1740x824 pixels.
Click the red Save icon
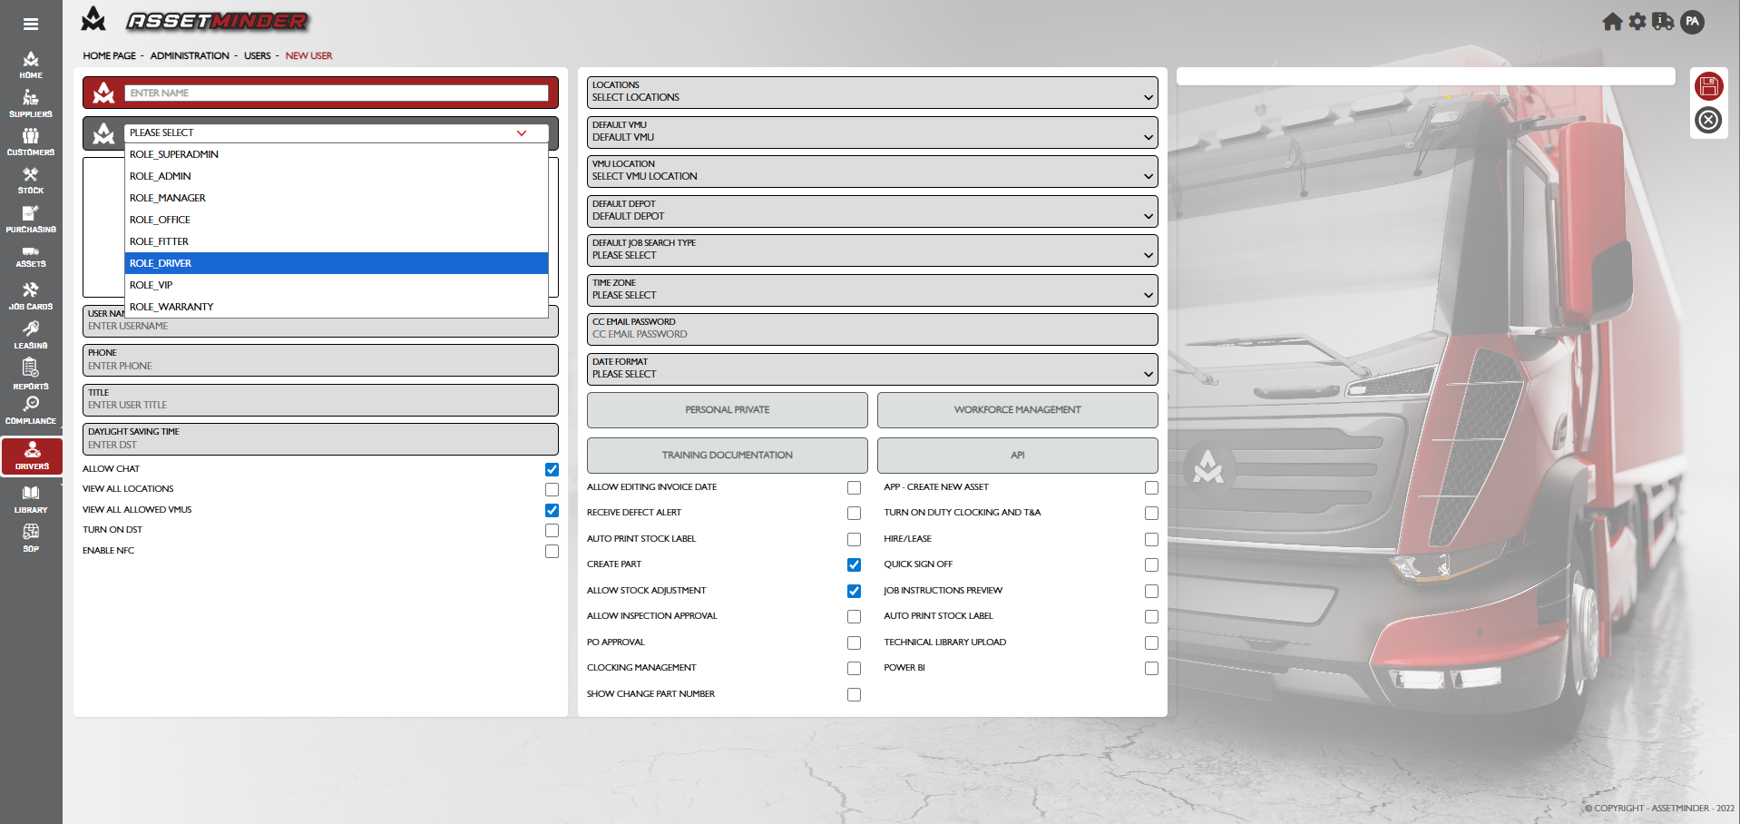[x=1708, y=86]
